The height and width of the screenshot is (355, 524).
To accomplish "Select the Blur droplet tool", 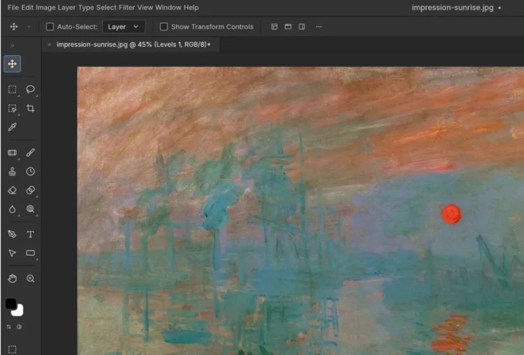I will click(12, 209).
